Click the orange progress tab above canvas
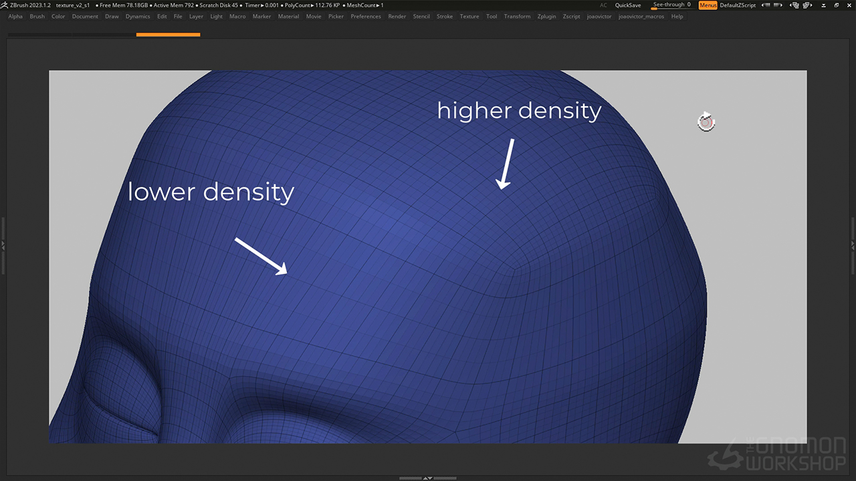This screenshot has width=856, height=481. [x=168, y=34]
